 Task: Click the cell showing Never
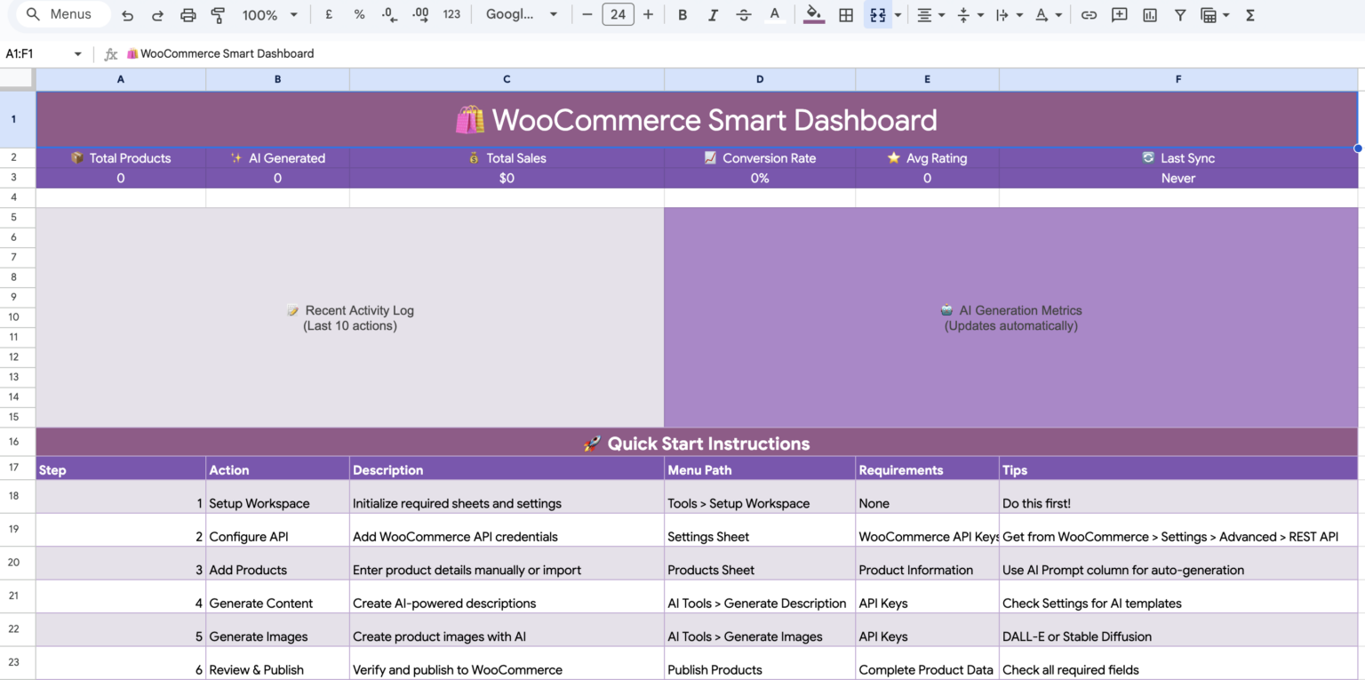coord(1178,178)
